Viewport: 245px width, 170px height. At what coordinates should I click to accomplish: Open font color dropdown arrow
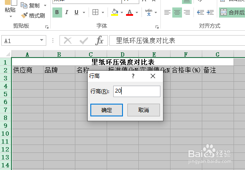pyautogui.click(x=137, y=12)
